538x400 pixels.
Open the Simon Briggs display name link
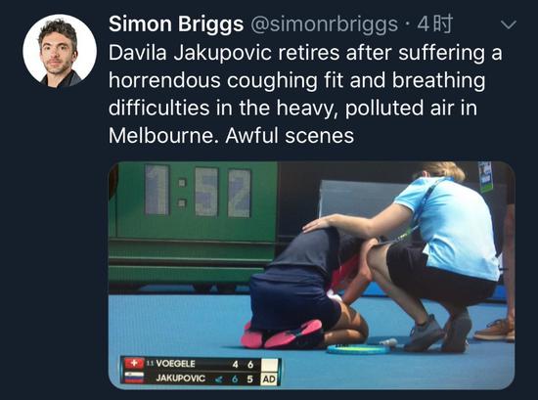176,24
